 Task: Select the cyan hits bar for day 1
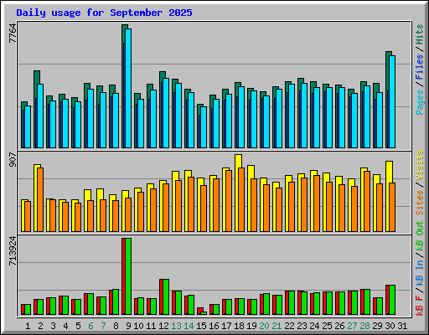tap(28, 126)
